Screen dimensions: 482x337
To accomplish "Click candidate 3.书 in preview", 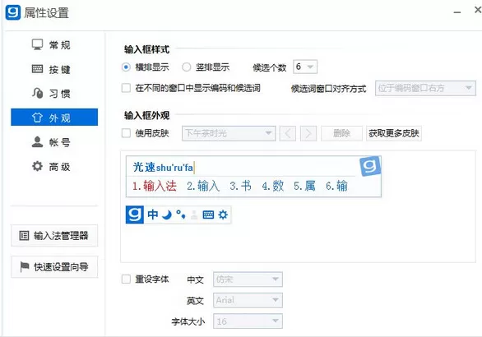I will click(x=240, y=186).
